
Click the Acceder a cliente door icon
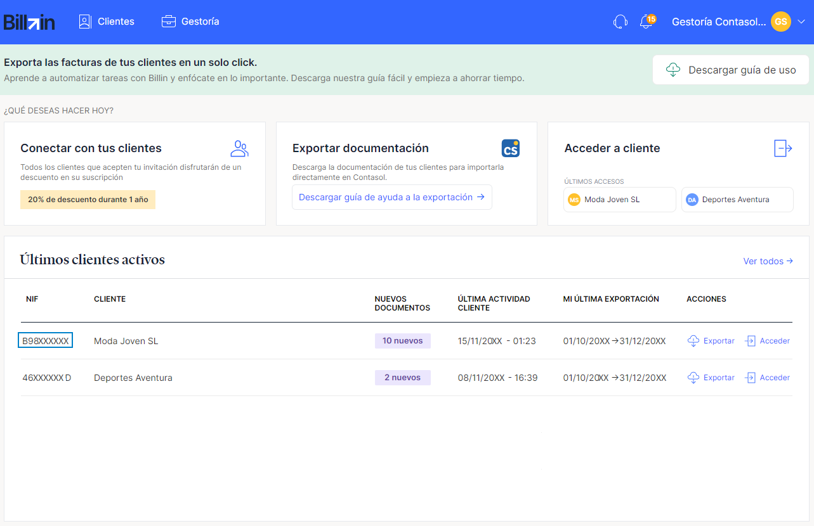(783, 148)
